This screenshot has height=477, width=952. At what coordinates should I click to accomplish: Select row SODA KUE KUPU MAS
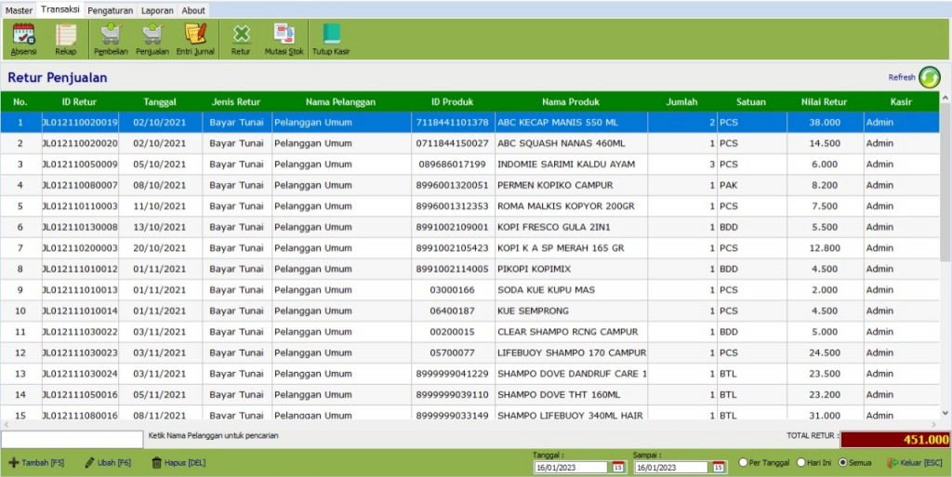click(x=469, y=290)
